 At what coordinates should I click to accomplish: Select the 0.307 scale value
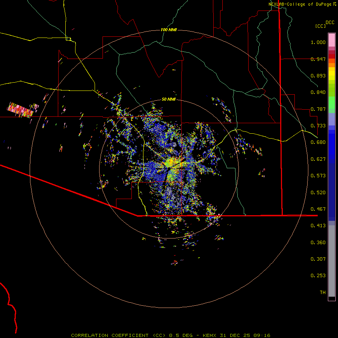coord(318,259)
